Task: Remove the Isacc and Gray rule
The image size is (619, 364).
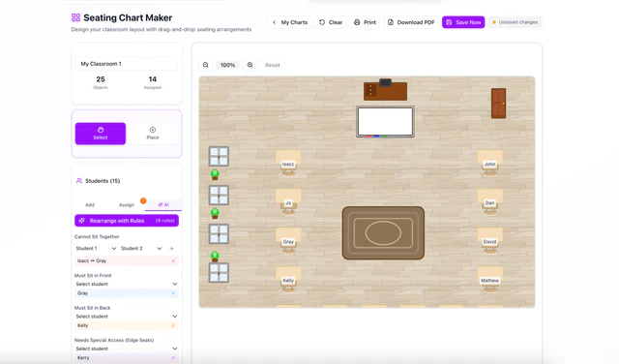Action: [x=173, y=260]
